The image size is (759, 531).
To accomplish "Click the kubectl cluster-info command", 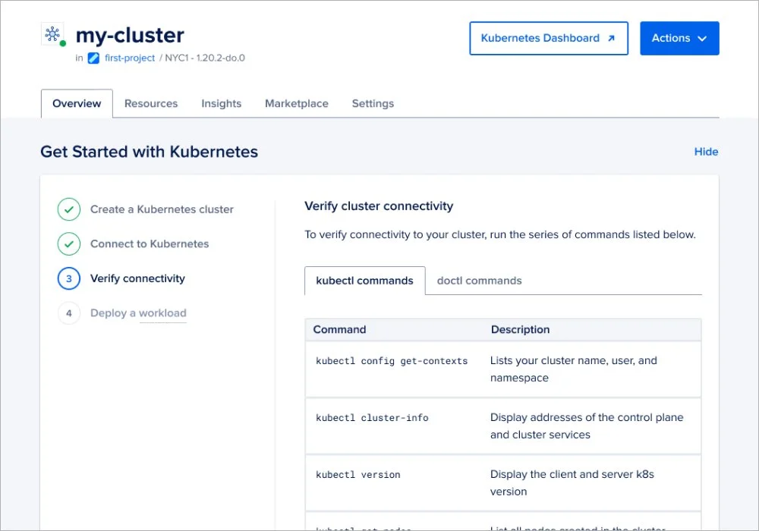I will pos(372,418).
